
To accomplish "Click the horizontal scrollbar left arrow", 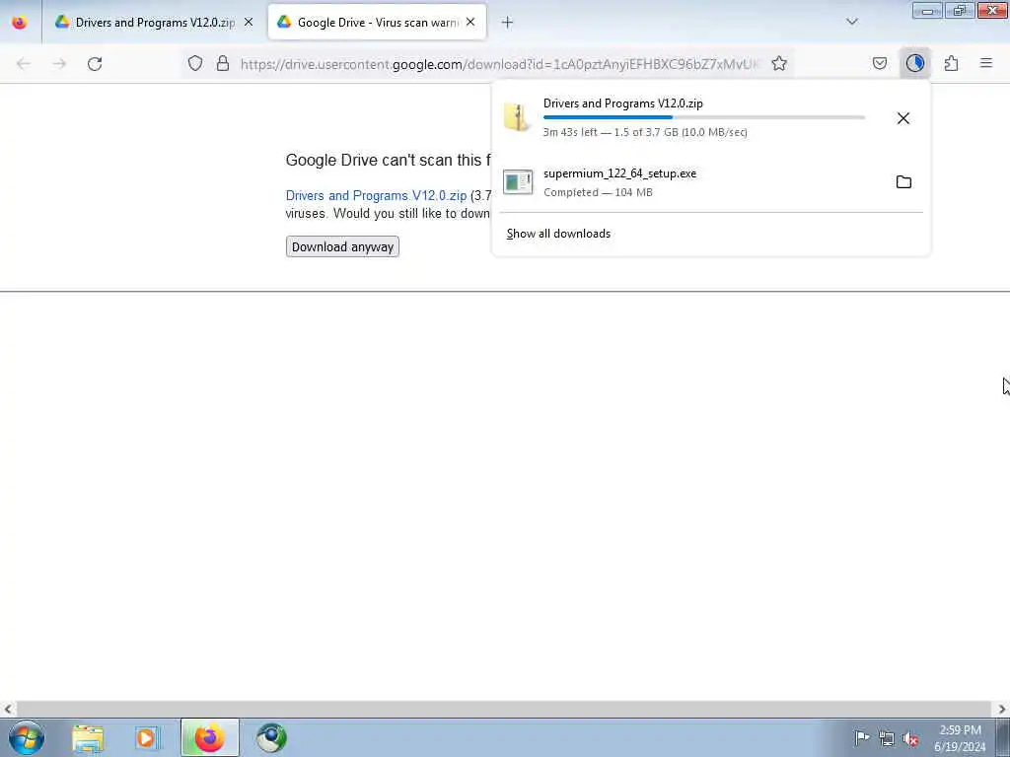I will pyautogui.click(x=8, y=710).
